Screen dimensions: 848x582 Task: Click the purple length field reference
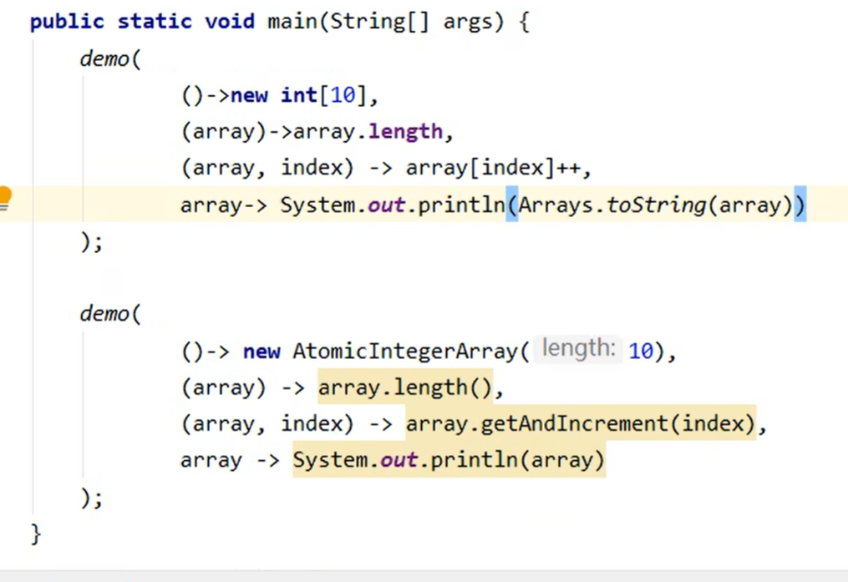[405, 132]
